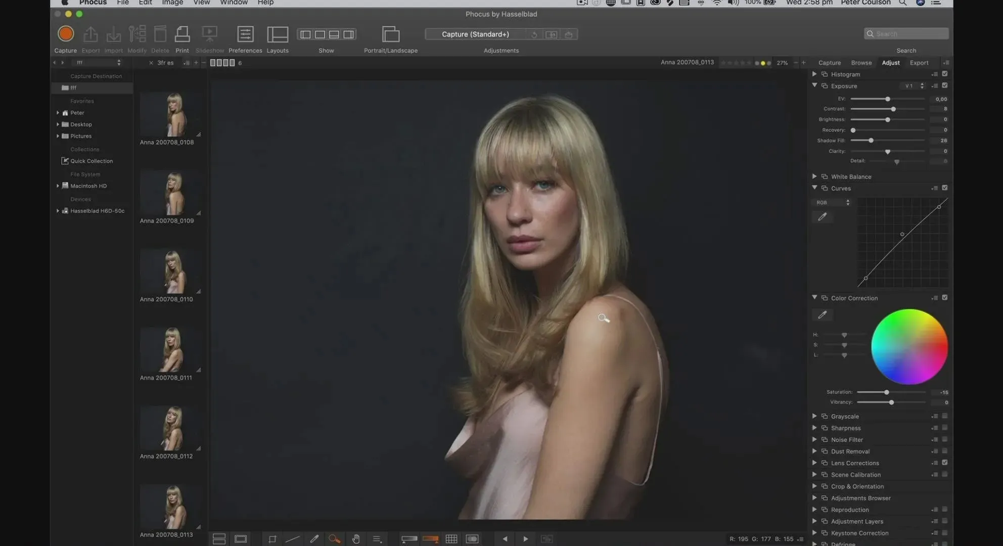Expand the Macintosh HD tree item
This screenshot has height=546, width=1003.
tap(58, 186)
